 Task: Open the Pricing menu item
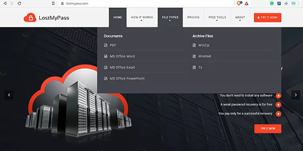[x=194, y=17]
